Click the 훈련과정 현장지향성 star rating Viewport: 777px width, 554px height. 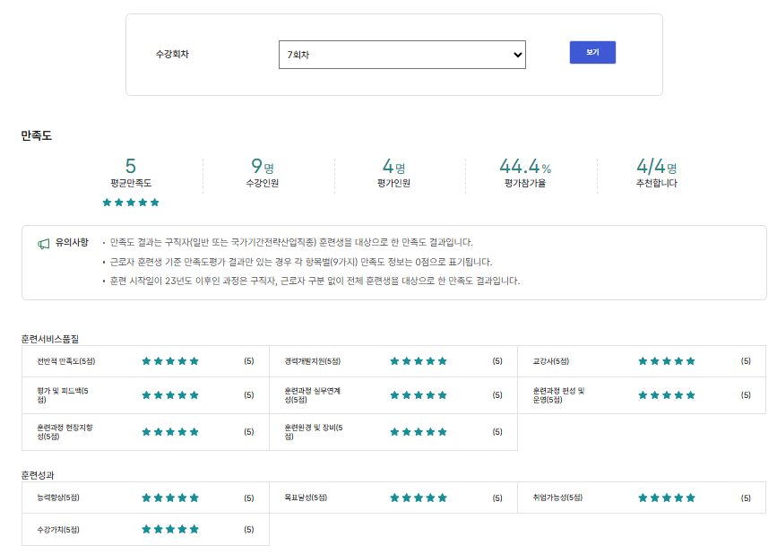tap(170, 432)
